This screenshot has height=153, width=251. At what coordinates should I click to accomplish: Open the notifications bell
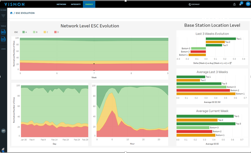tap(240, 4)
